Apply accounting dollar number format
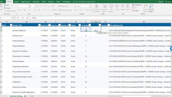The height and width of the screenshot is (97, 172). pos(76,10)
